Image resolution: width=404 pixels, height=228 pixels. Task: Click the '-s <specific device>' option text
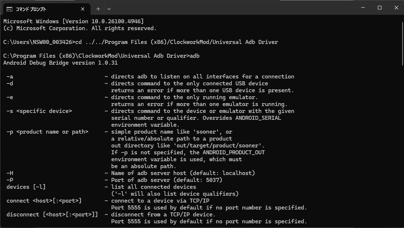tap(39, 111)
